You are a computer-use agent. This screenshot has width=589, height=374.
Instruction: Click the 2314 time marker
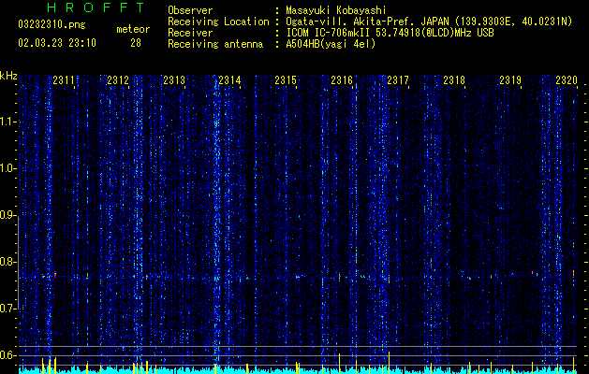coord(229,80)
